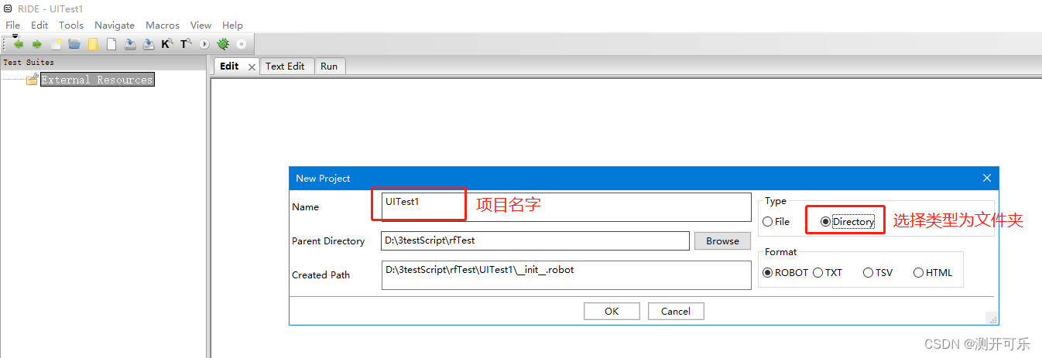Click the blank page new file icon
This screenshot has width=1042, height=358.
(x=111, y=44)
